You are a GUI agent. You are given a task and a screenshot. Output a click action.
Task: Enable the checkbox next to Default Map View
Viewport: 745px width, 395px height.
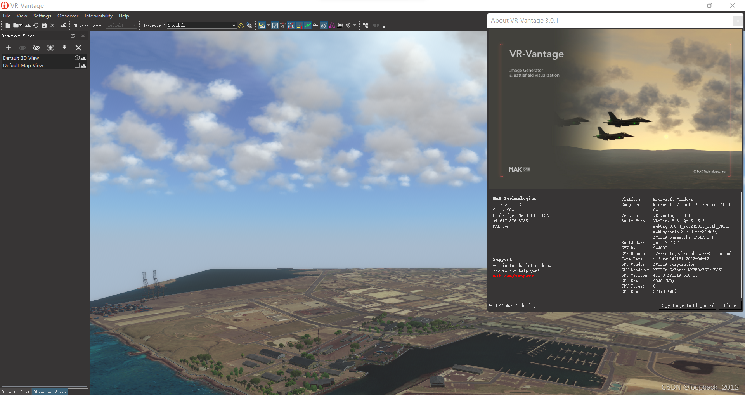pyautogui.click(x=76, y=65)
